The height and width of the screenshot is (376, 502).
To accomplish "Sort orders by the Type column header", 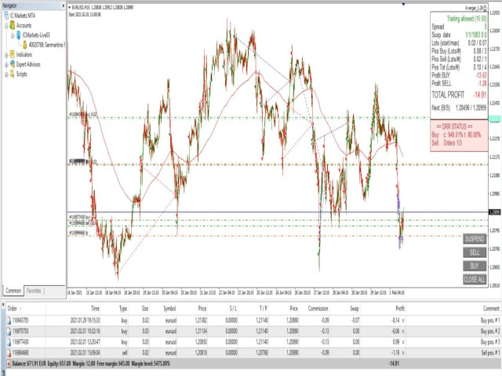I will (123, 309).
